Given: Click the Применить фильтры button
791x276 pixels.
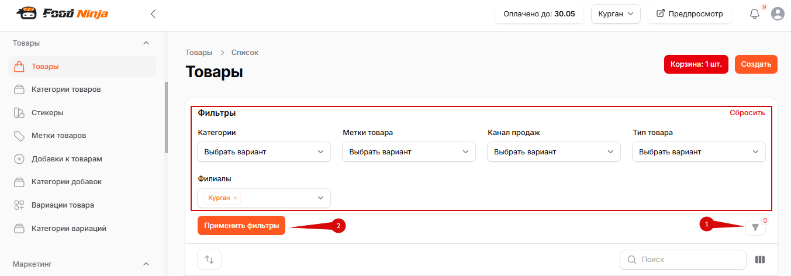Looking at the screenshot, I should pyautogui.click(x=241, y=226).
